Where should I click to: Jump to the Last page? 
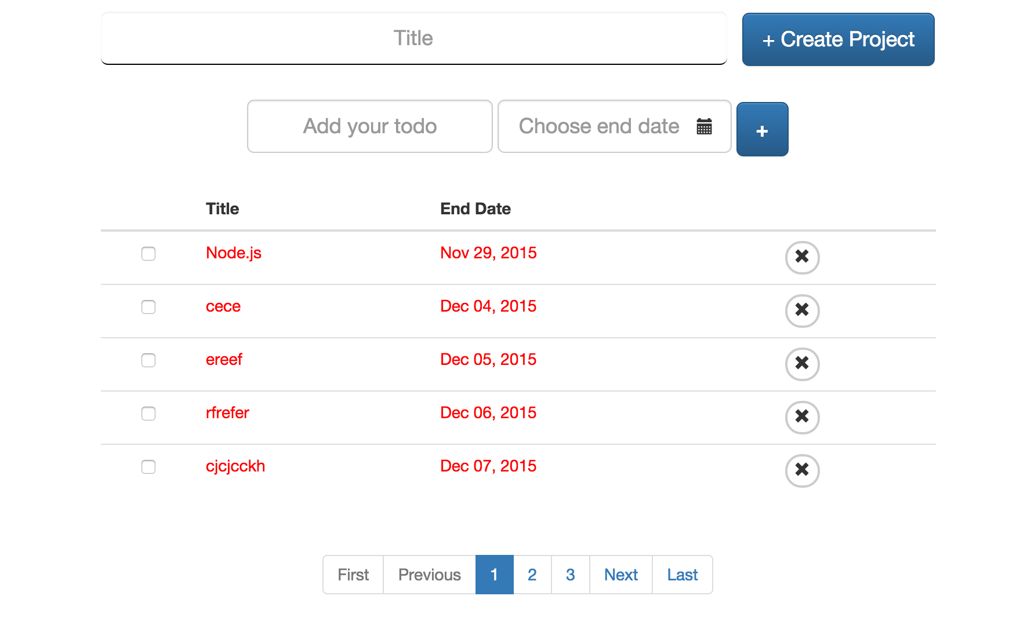[682, 575]
